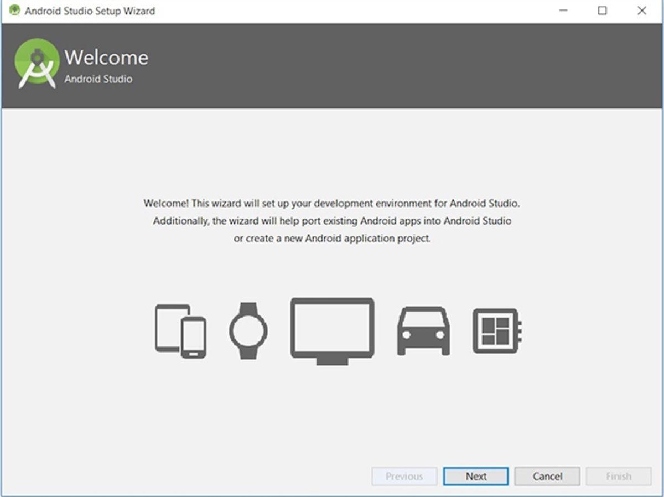This screenshot has width=664, height=497.
Task: Cancel the setup wizard
Action: coord(547,476)
